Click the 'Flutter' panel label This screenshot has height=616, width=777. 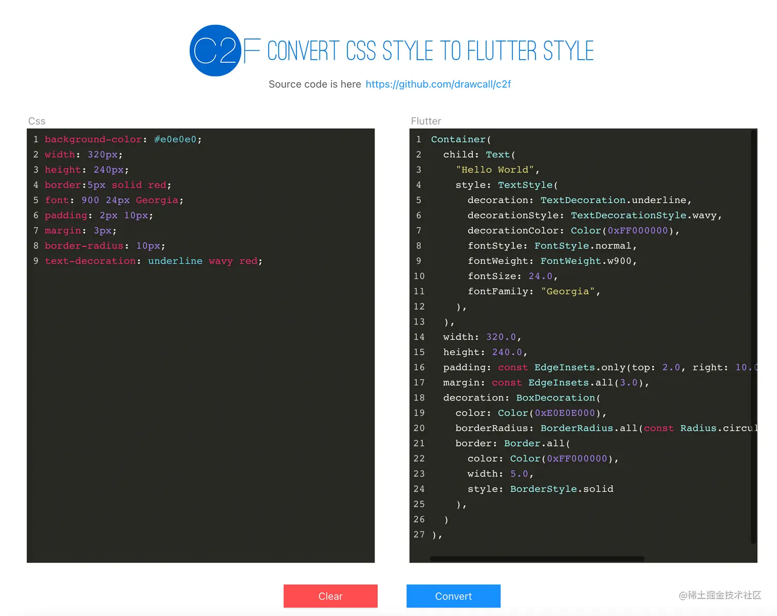click(x=425, y=121)
